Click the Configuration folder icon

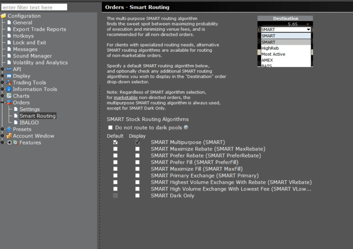(x=4, y=16)
